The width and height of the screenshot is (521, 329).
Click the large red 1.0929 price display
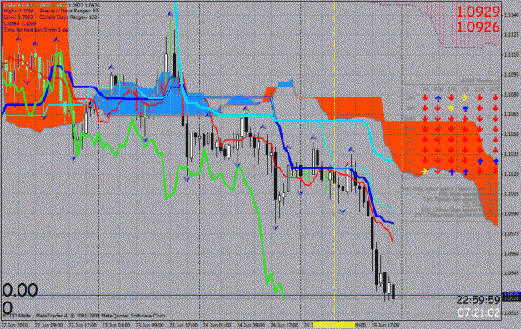click(x=478, y=12)
